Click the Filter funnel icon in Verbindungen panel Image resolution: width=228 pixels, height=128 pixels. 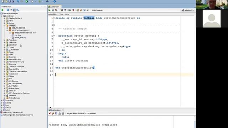[11, 10]
